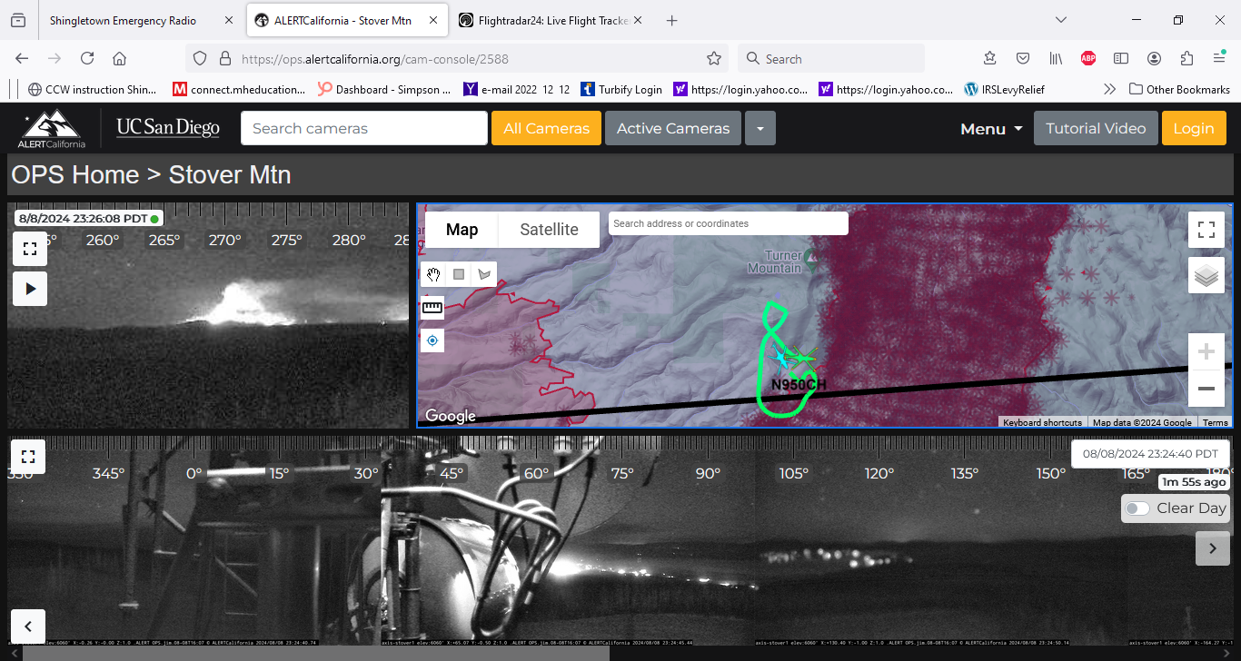The height and width of the screenshot is (661, 1241).
Task: Activate the ruler measurement tool
Action: 432,308
